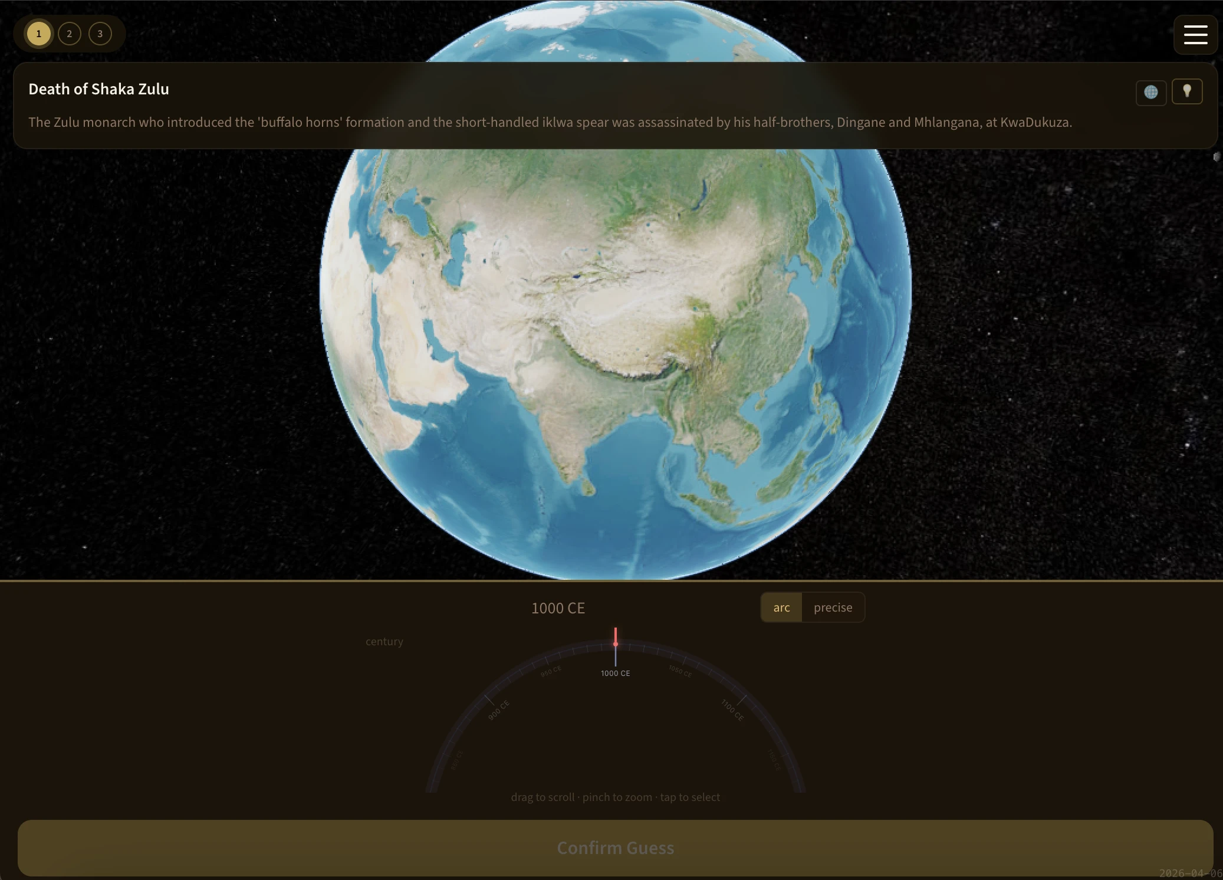The height and width of the screenshot is (880, 1223).
Task: Click the drag to scroll hint text
Action: click(615, 797)
